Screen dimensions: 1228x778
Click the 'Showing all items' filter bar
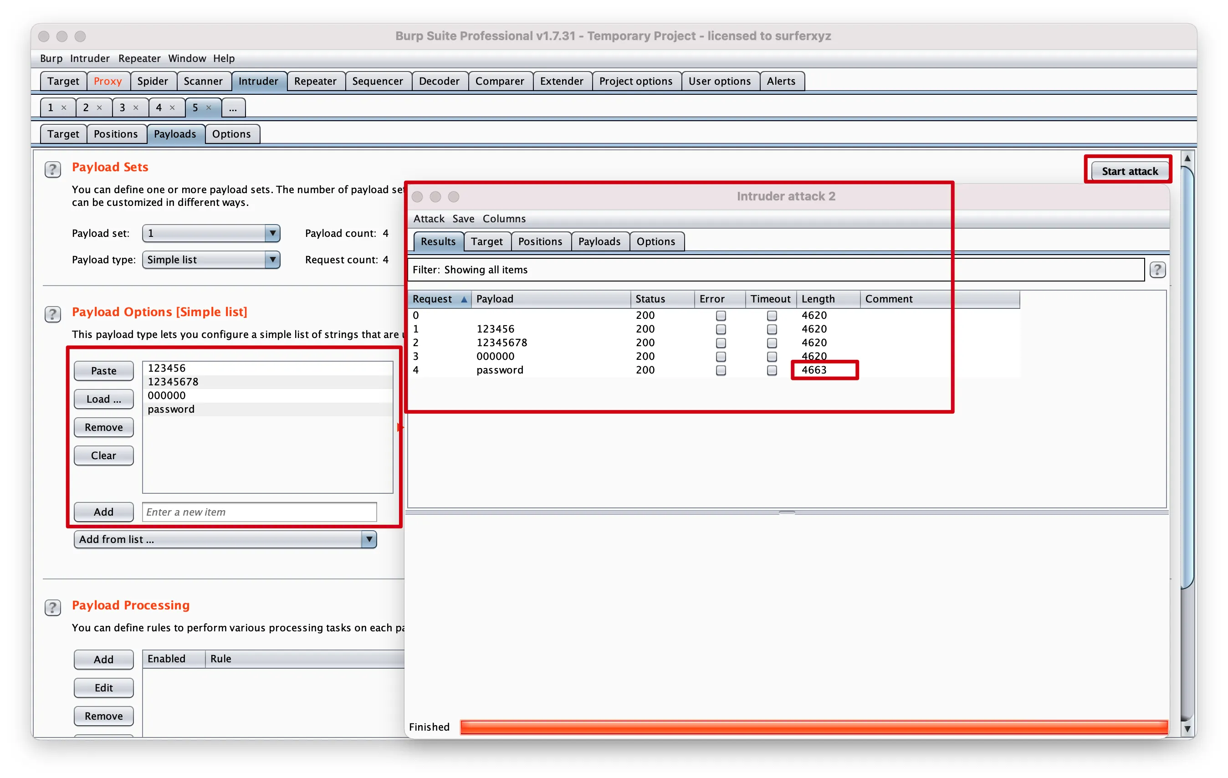click(776, 270)
